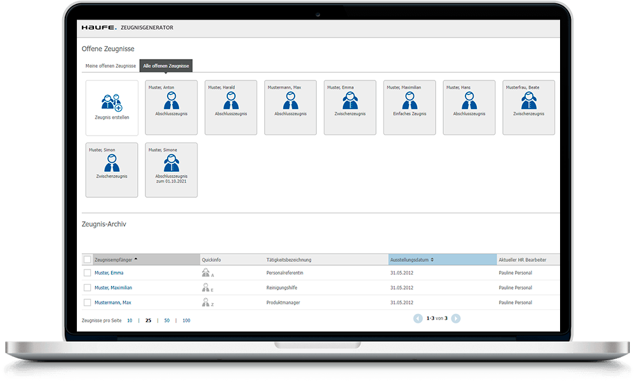Sort by the Zeugnisempfänger column arrow

pos(136,259)
